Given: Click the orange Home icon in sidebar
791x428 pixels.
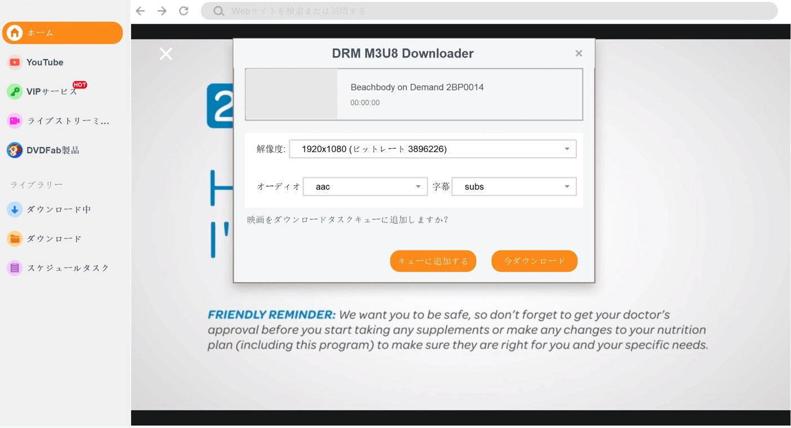Looking at the screenshot, I should [15, 33].
